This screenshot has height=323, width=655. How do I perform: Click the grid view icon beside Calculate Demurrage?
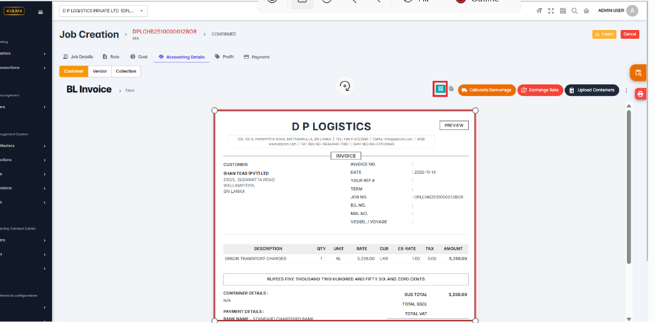click(x=440, y=89)
